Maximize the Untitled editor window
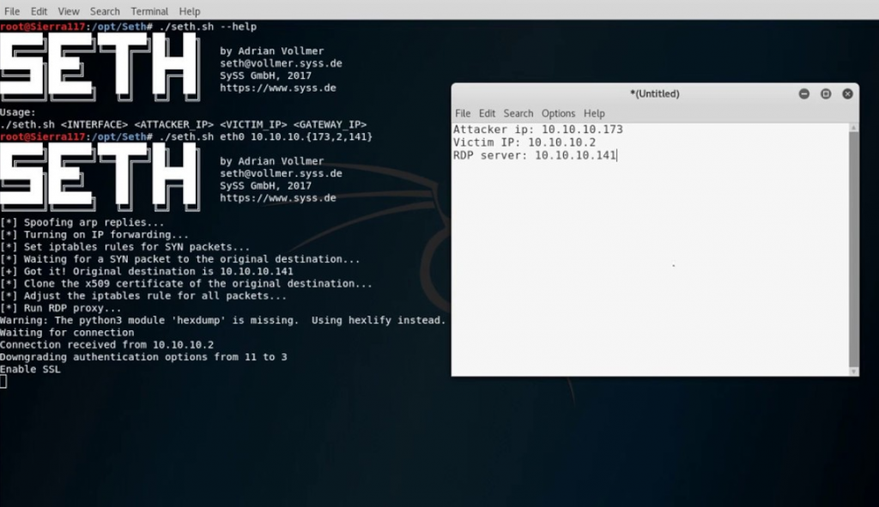 (826, 94)
